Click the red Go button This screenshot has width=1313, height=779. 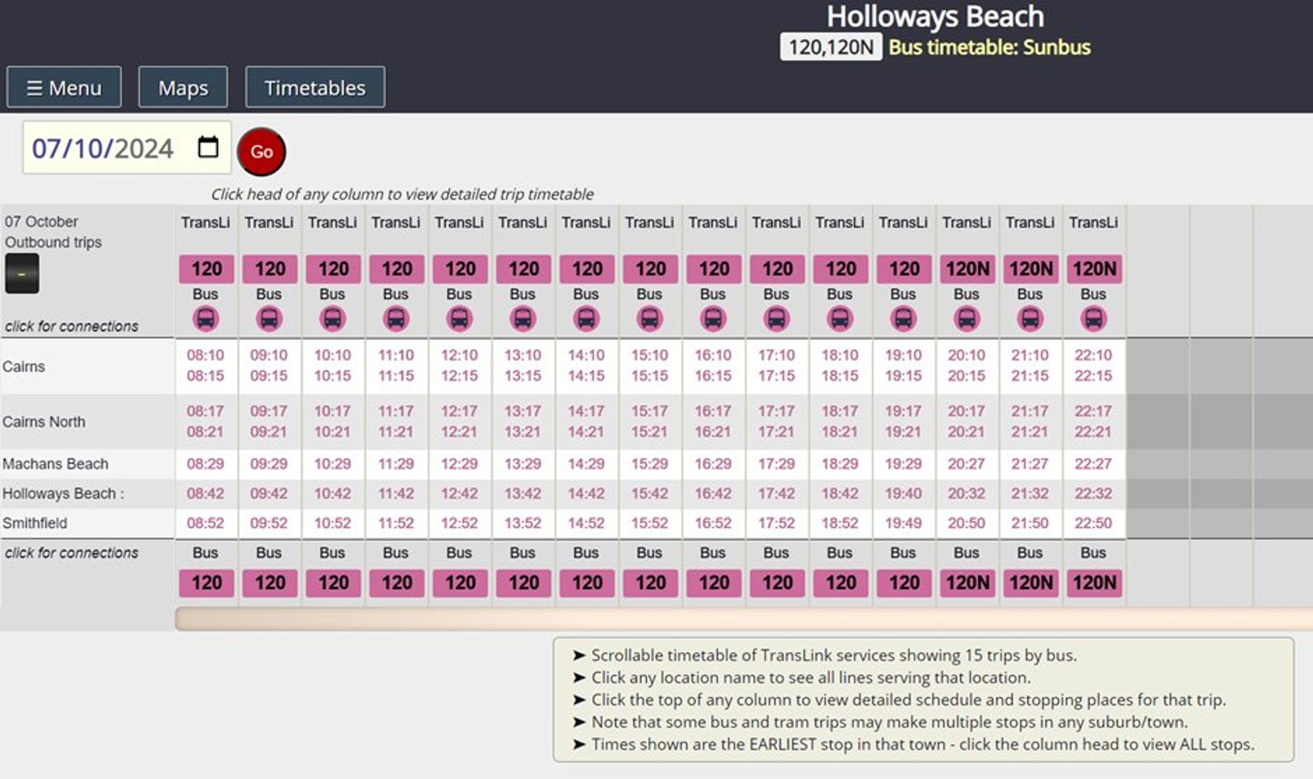tap(261, 152)
